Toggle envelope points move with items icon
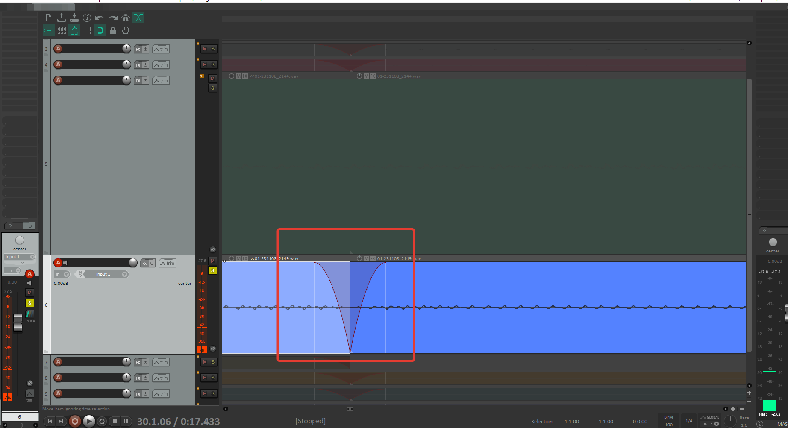 click(x=74, y=30)
